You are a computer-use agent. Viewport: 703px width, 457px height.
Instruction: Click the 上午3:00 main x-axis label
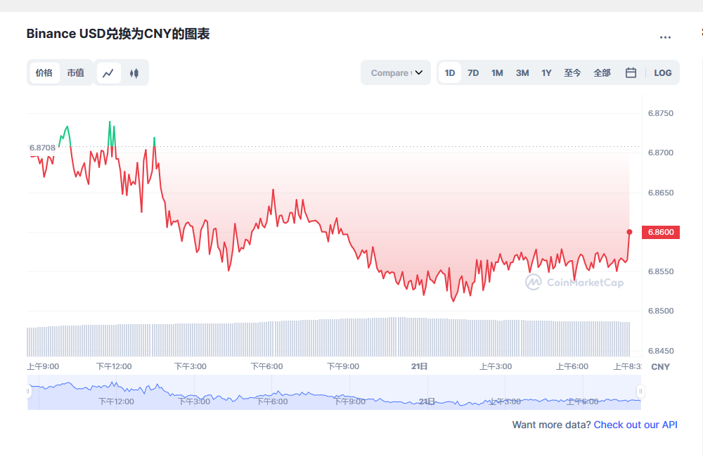click(496, 366)
